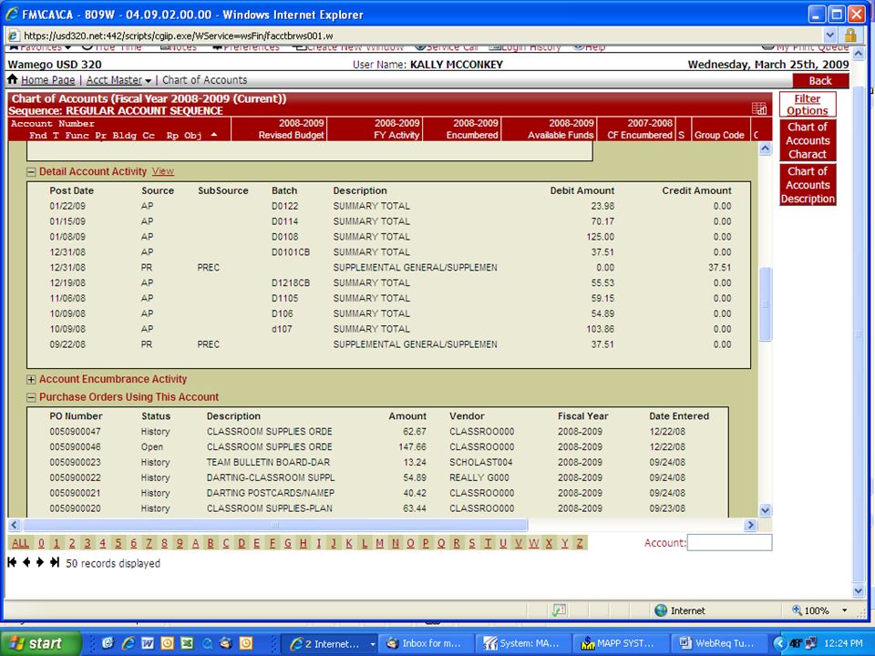Filter accounts starting with 5
This screenshot has width=875, height=656.
[118, 543]
